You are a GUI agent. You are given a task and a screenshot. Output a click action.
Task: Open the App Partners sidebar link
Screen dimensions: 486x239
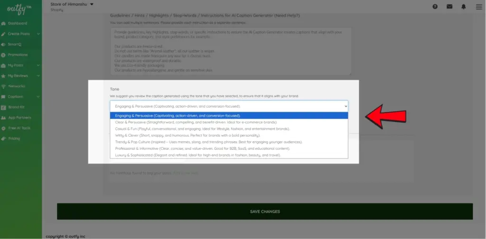coord(20,118)
